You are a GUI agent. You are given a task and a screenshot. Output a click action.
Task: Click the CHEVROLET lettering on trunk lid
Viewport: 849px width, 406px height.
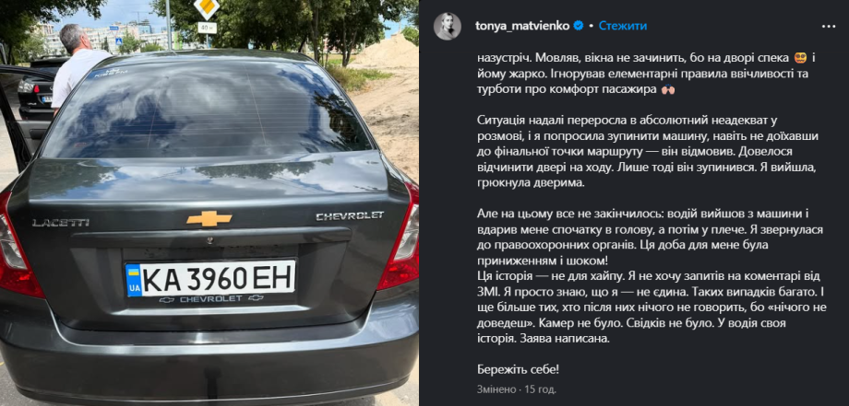coord(350,216)
